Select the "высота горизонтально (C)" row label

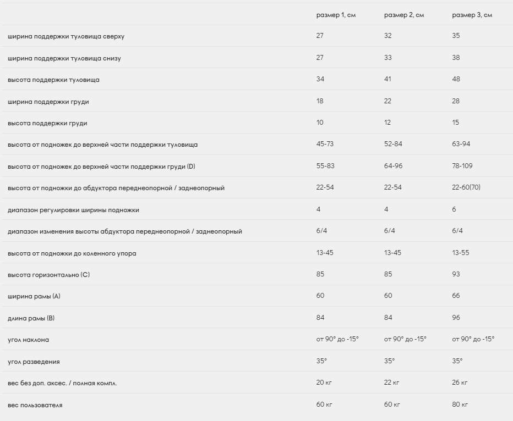point(48,274)
